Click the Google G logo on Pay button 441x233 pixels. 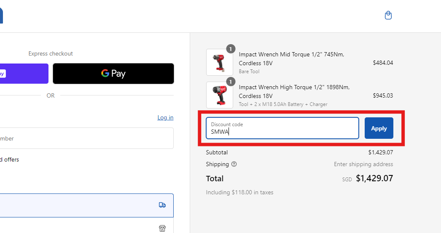click(105, 73)
